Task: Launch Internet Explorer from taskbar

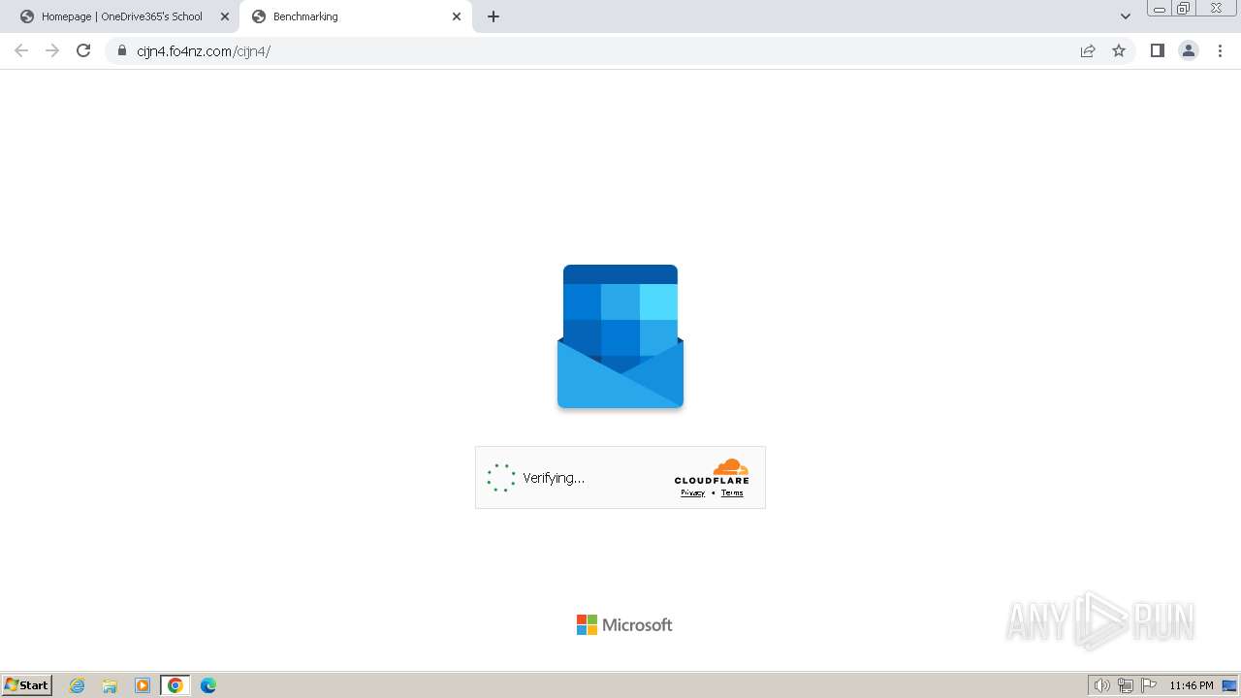Action: pos(78,685)
